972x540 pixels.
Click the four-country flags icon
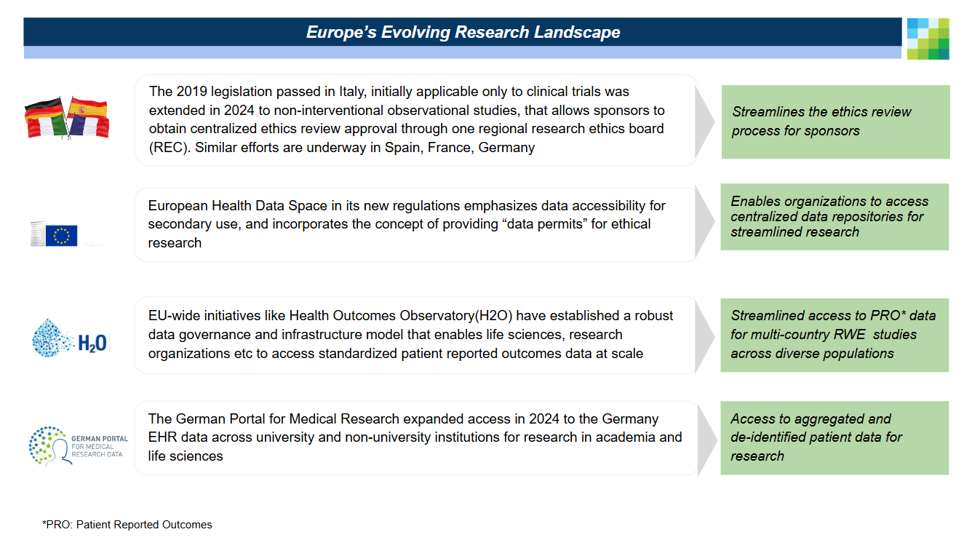pos(66,116)
